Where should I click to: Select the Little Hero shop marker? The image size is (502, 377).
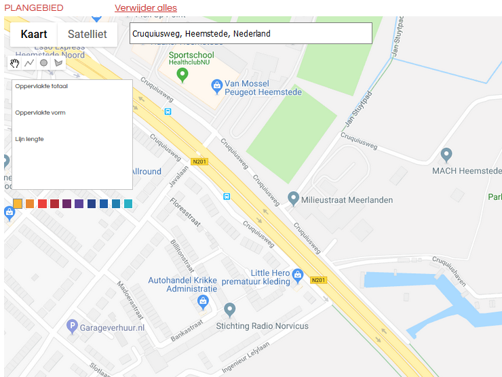tap(298, 276)
